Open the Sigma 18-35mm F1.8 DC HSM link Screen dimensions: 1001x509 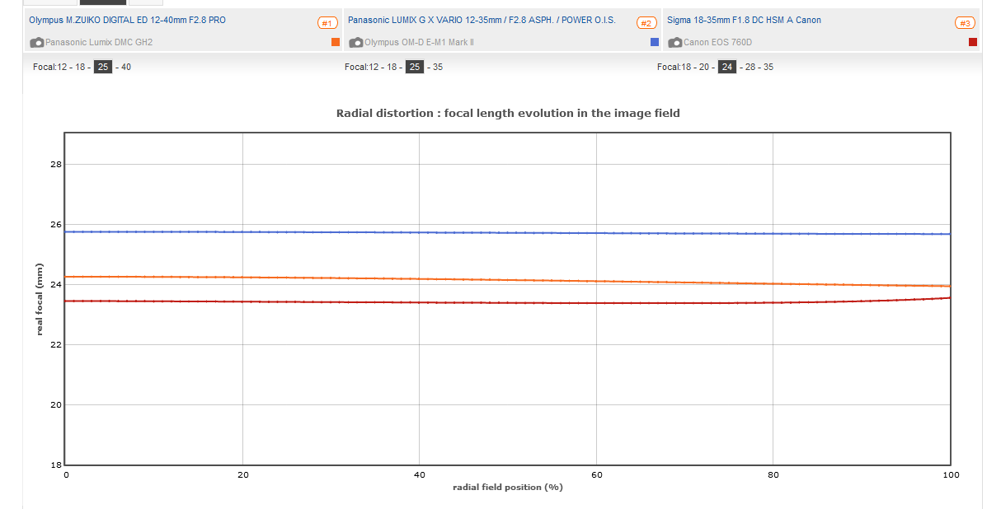click(744, 20)
